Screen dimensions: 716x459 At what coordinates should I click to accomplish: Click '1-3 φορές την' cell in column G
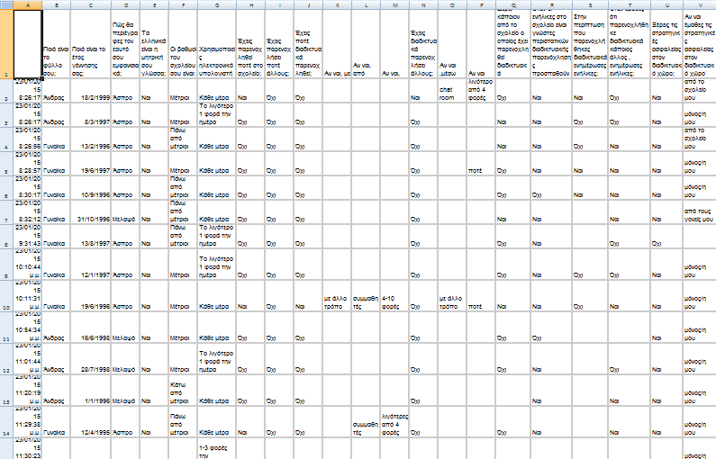tap(216, 448)
